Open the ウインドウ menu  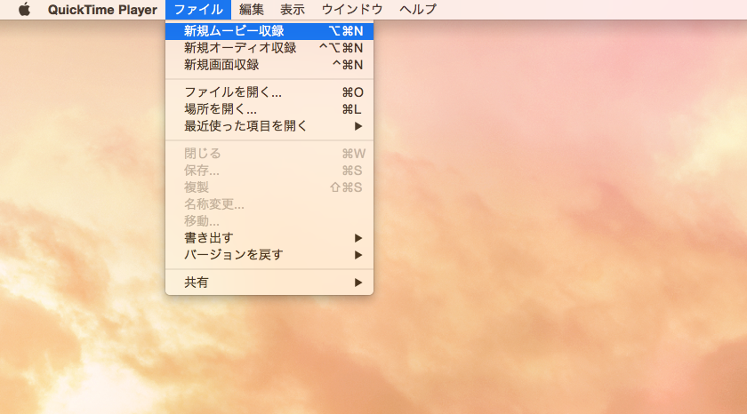click(352, 10)
